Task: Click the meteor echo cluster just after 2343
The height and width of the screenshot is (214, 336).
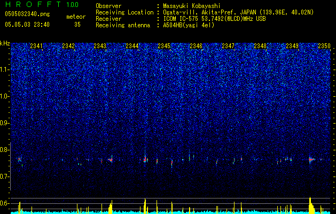Action: pyautogui.click(x=111, y=159)
